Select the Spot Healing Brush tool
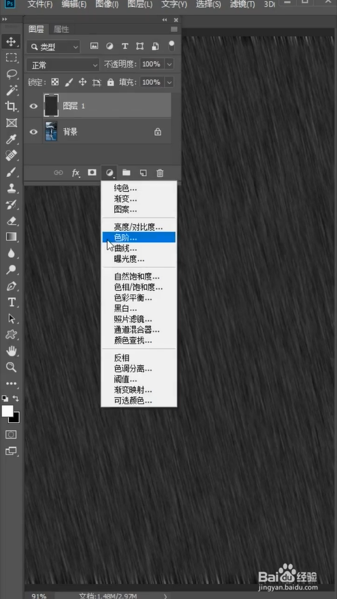The height and width of the screenshot is (599, 337). pos(11,155)
